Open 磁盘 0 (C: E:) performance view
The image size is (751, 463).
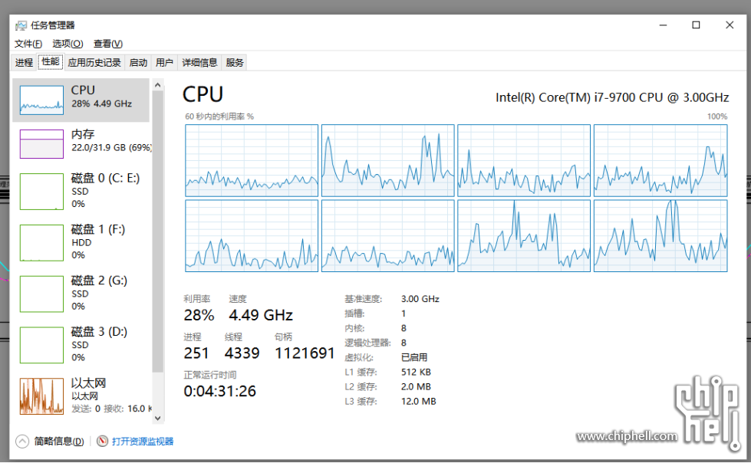point(81,192)
